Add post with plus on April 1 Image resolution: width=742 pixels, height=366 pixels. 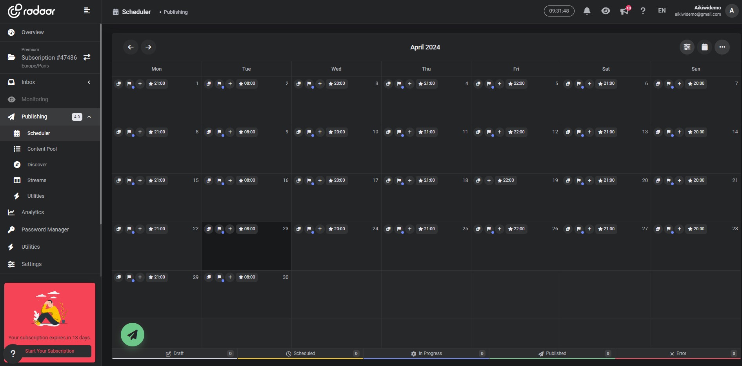click(140, 84)
